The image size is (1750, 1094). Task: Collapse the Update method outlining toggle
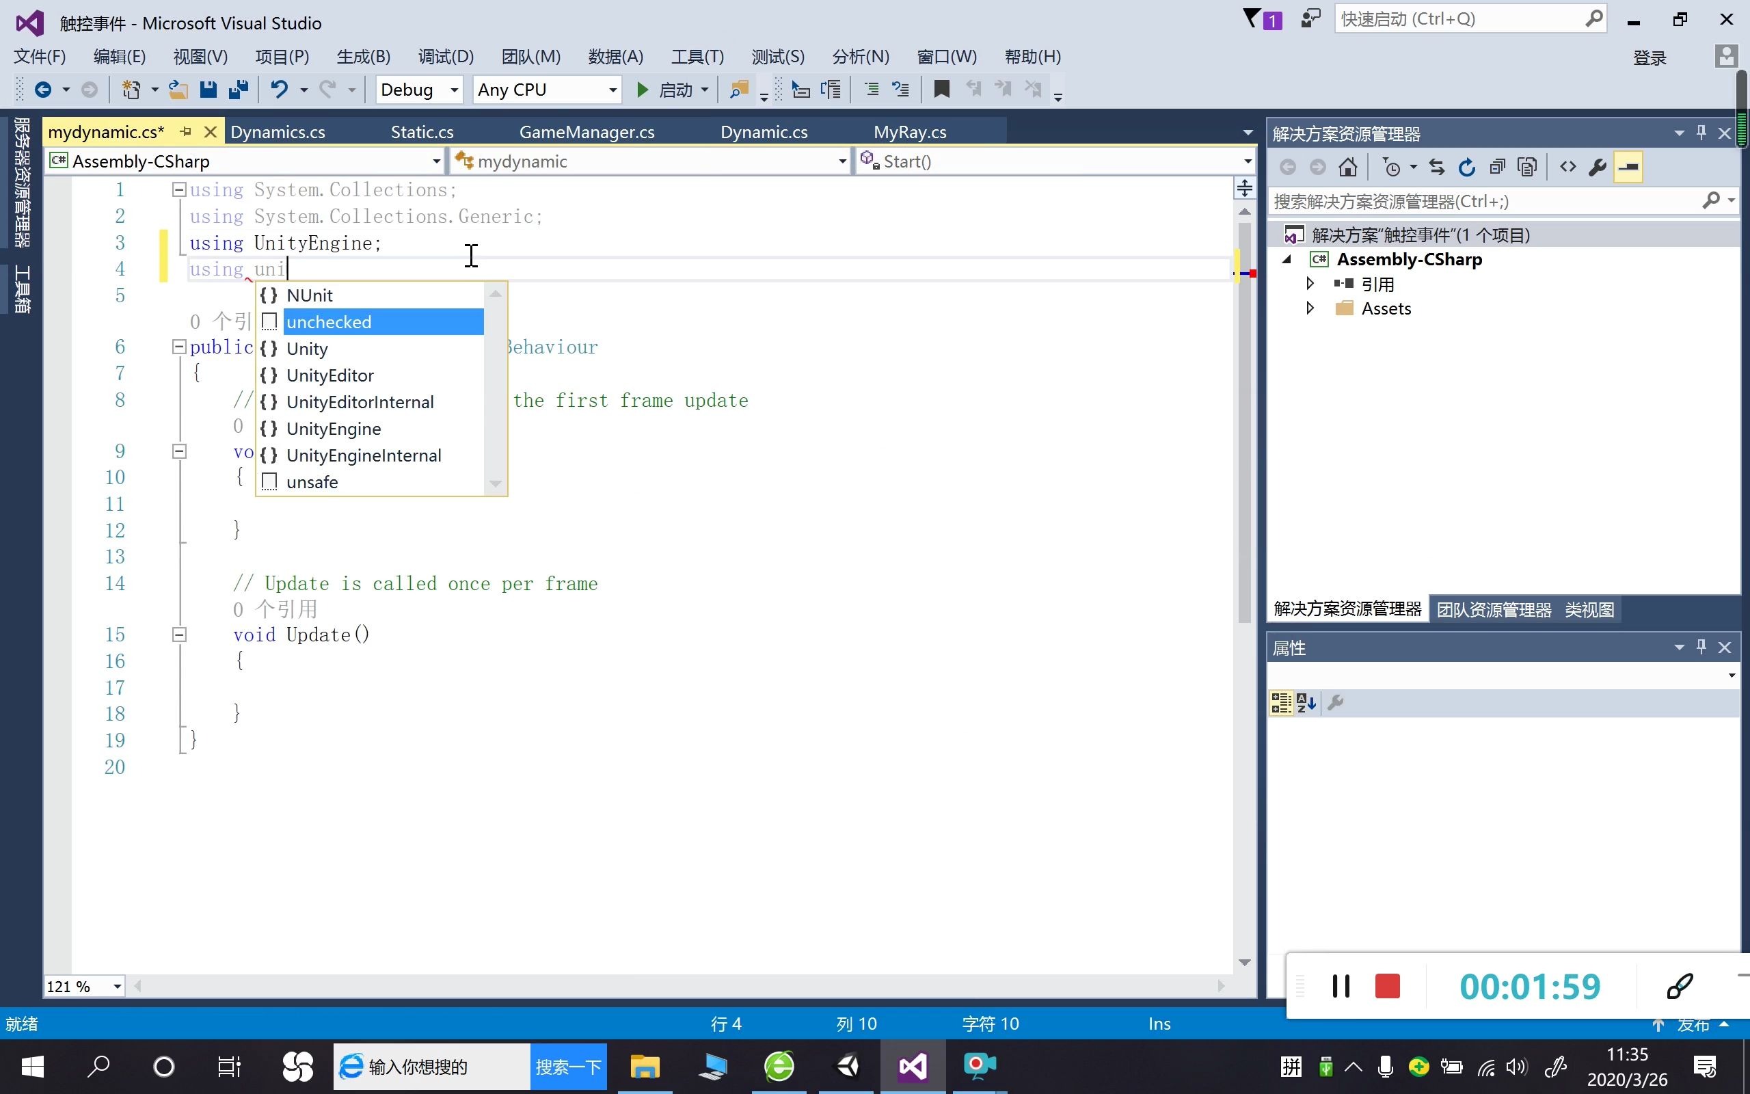(179, 635)
